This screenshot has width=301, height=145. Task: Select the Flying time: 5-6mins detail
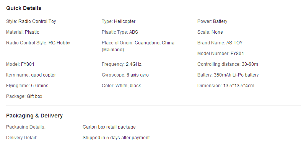click(27, 86)
